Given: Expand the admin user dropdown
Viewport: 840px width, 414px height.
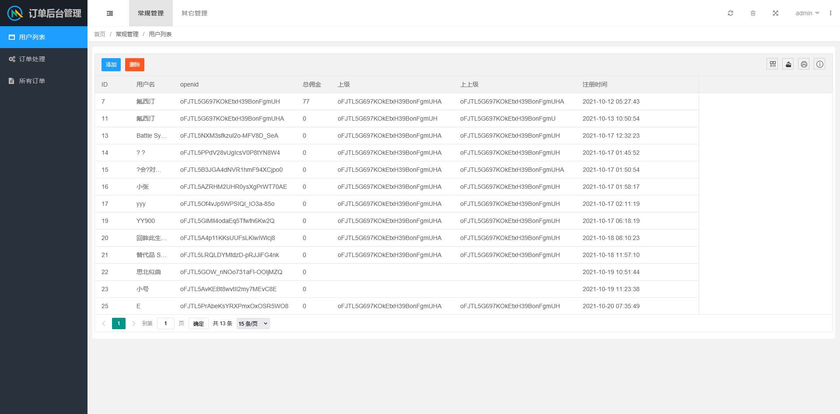Looking at the screenshot, I should point(807,14).
